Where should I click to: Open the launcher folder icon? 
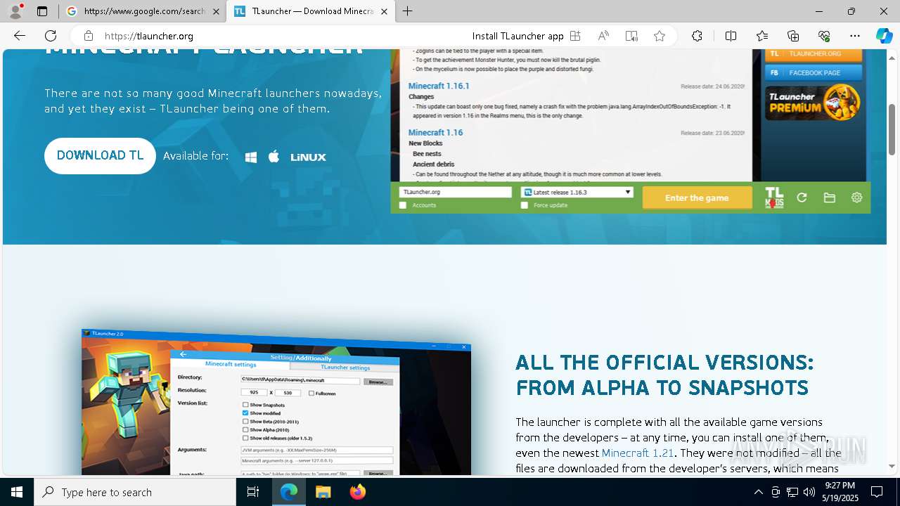click(830, 197)
